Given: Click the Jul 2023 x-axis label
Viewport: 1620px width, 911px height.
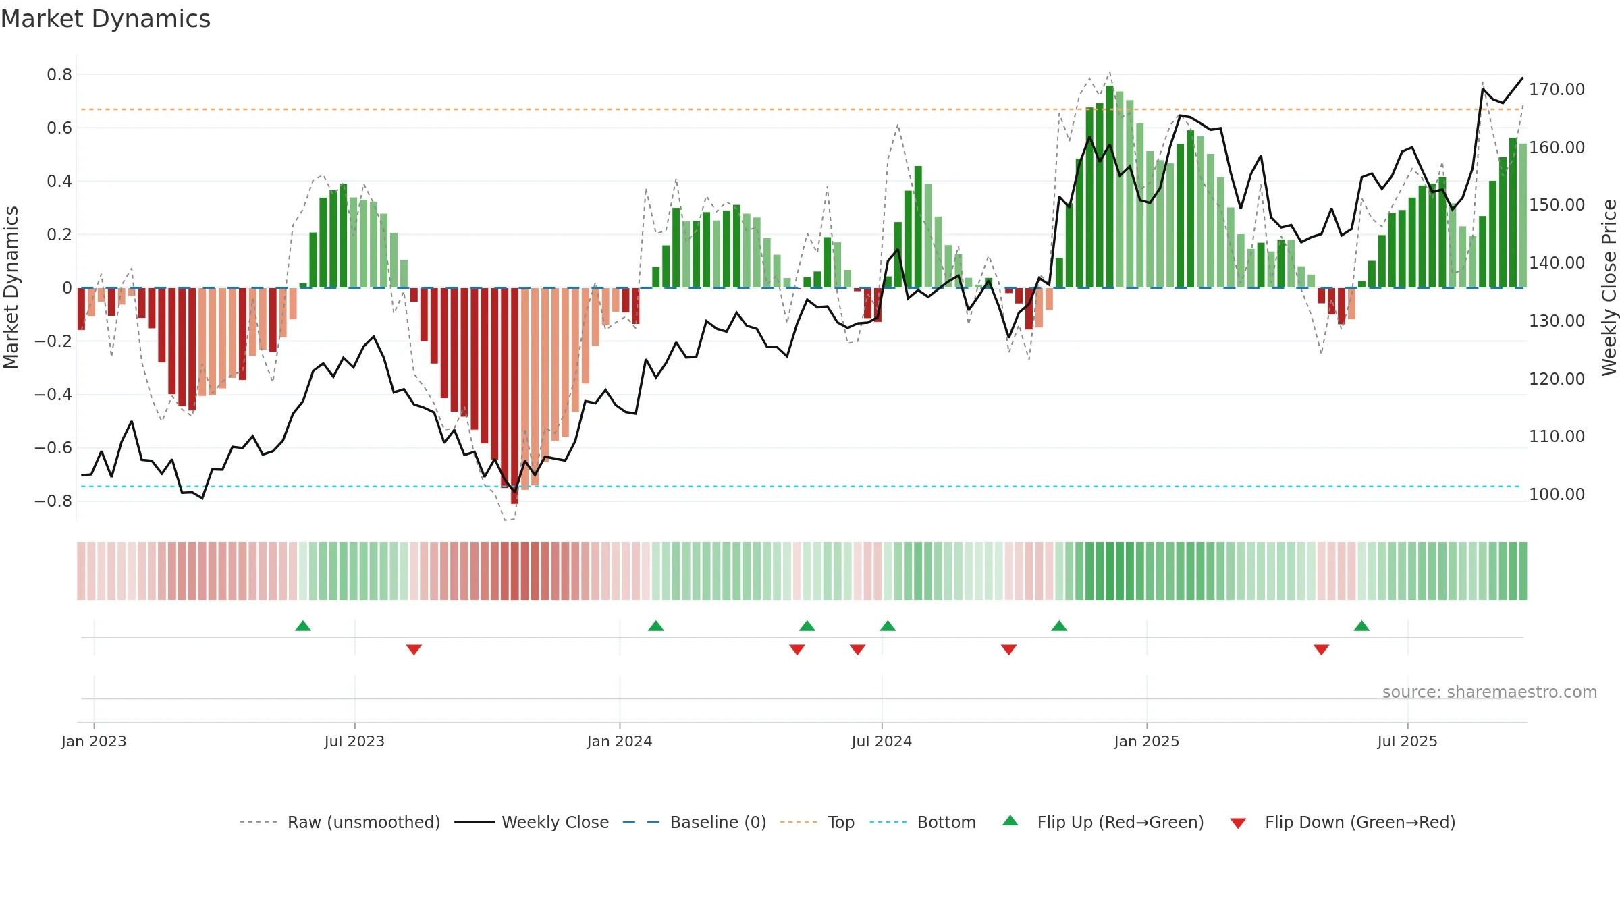Looking at the screenshot, I should click(x=354, y=741).
